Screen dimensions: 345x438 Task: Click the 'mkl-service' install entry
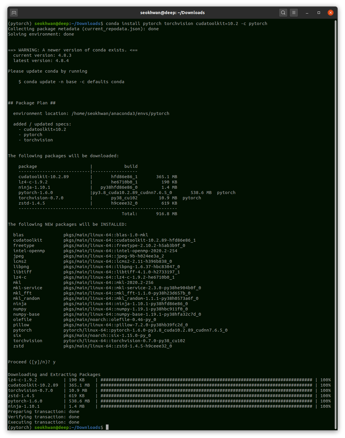pyautogui.click(x=107, y=288)
